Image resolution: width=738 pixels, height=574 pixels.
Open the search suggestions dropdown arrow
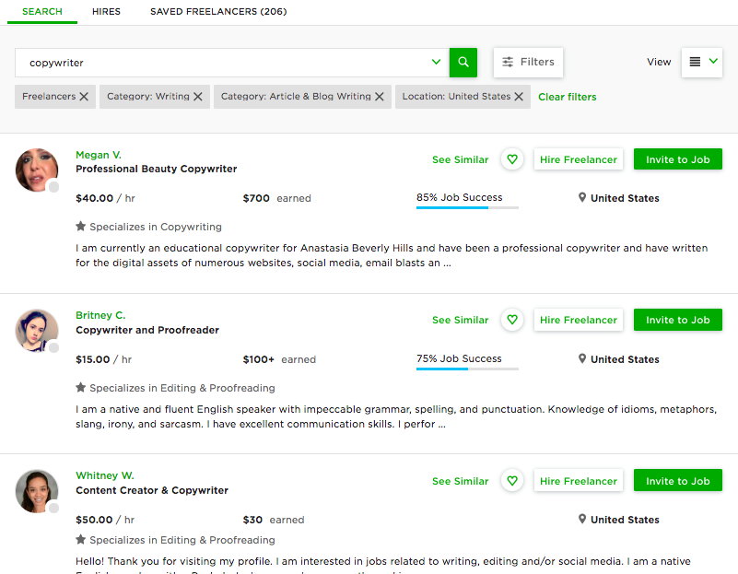(x=436, y=63)
